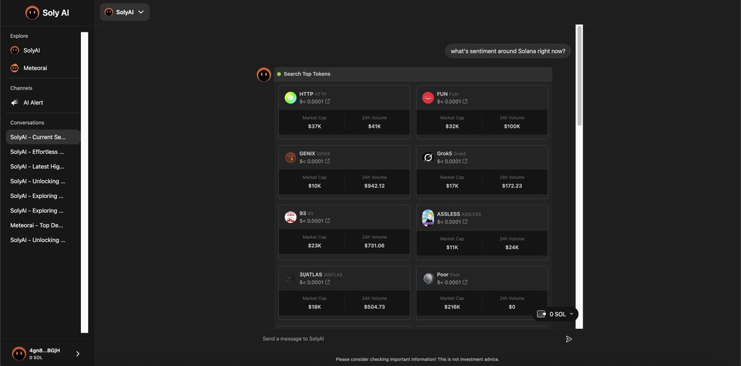Click the wallet icon beside 0 SOL
This screenshot has width=741, height=366.
(x=542, y=314)
